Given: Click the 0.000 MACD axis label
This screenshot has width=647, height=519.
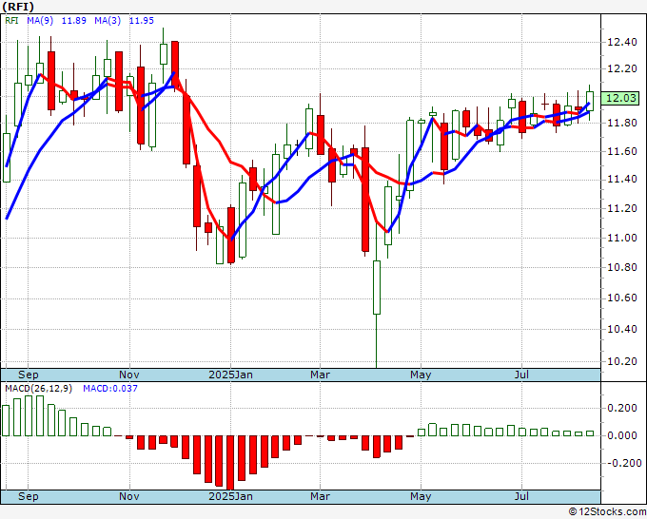Looking at the screenshot, I should (x=622, y=435).
